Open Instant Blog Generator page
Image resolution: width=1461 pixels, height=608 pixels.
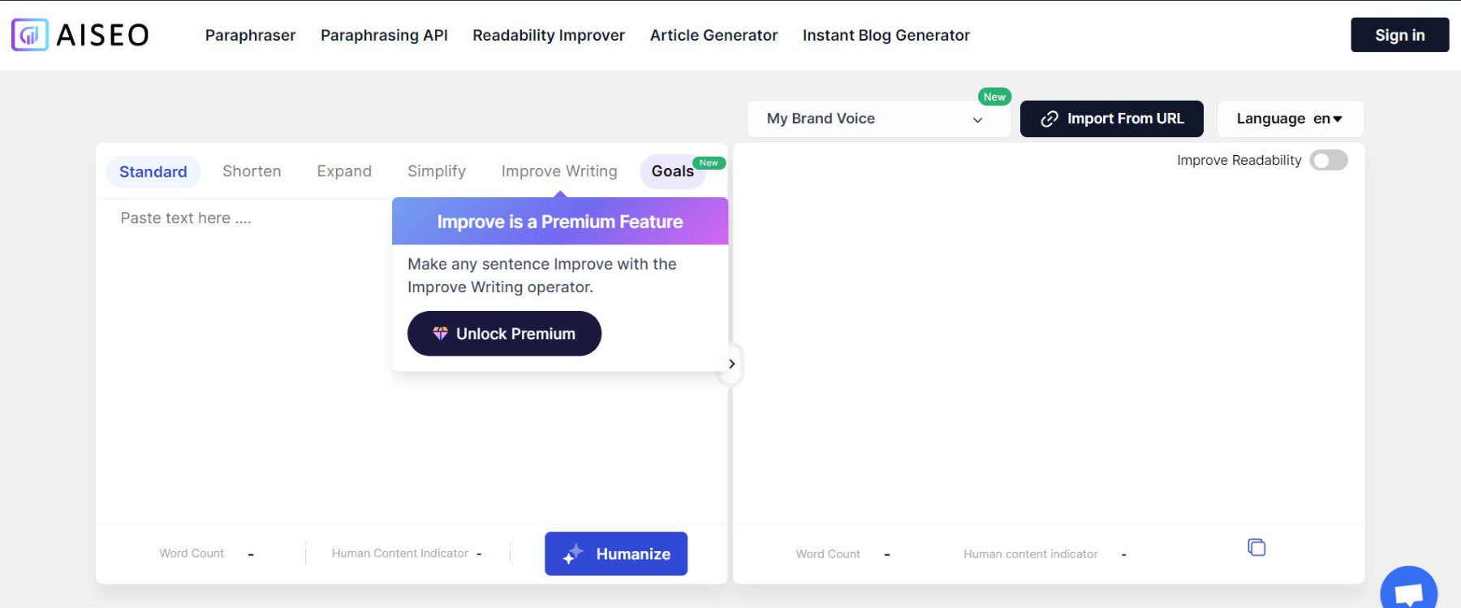[x=886, y=35]
